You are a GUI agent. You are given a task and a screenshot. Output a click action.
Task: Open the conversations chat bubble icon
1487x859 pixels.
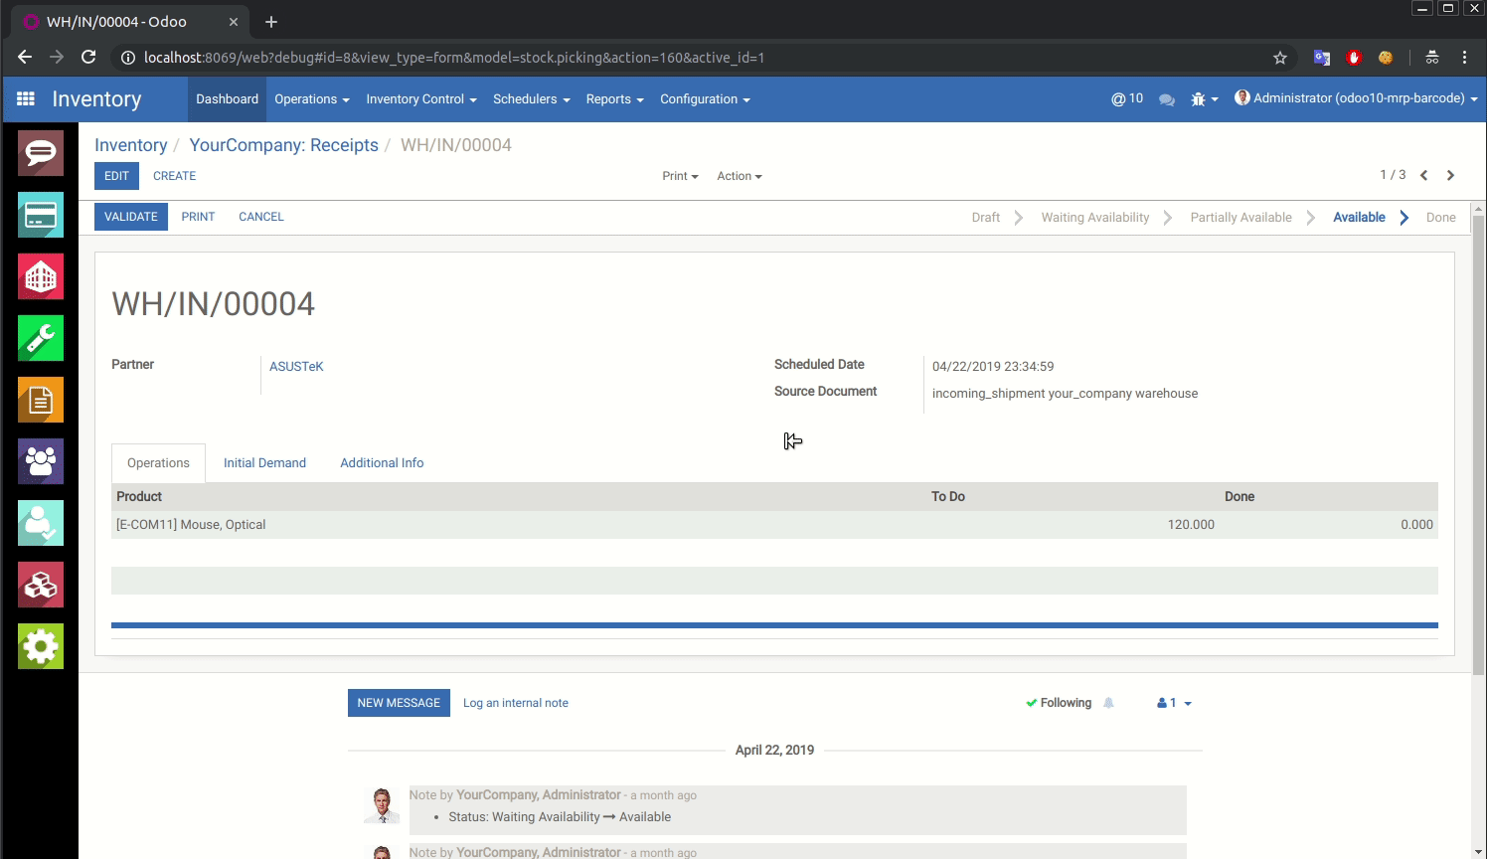point(1167,99)
